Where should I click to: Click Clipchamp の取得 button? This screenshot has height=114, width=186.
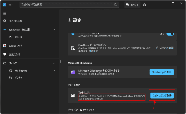coord(161,72)
